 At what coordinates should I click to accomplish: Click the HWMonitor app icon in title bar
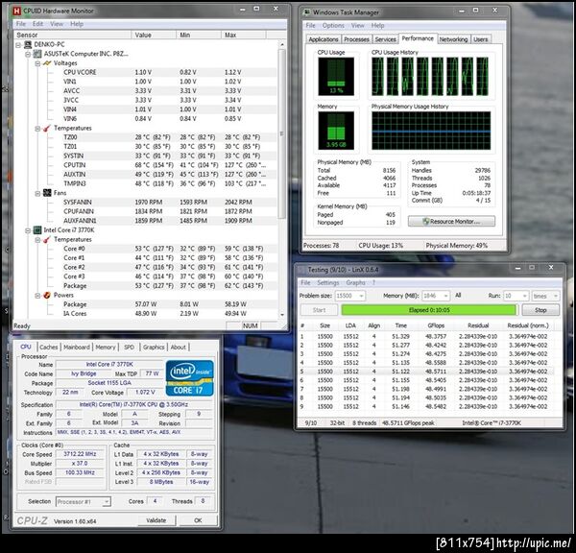17,11
